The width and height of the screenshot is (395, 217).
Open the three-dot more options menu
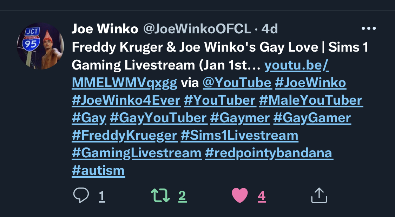click(369, 28)
